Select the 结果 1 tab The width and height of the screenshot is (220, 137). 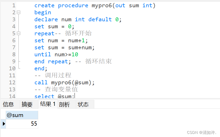pyautogui.click(x=48, y=104)
